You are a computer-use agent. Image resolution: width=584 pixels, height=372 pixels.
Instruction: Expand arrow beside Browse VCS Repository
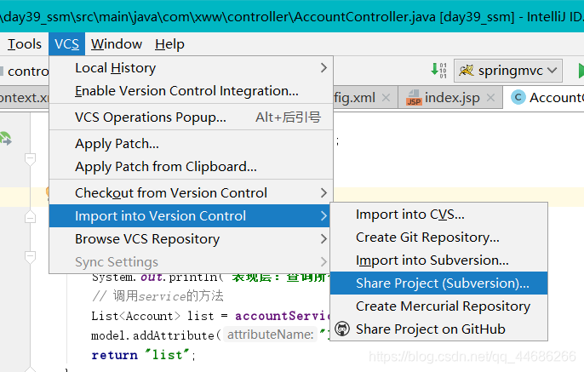click(x=323, y=239)
